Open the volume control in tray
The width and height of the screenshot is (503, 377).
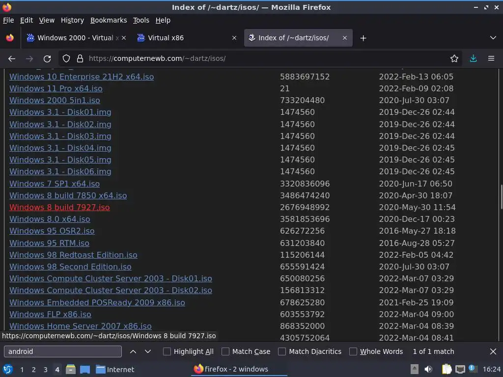coord(428,369)
